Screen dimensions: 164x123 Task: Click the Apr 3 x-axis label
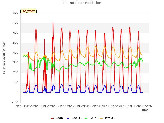(x=123, y=106)
